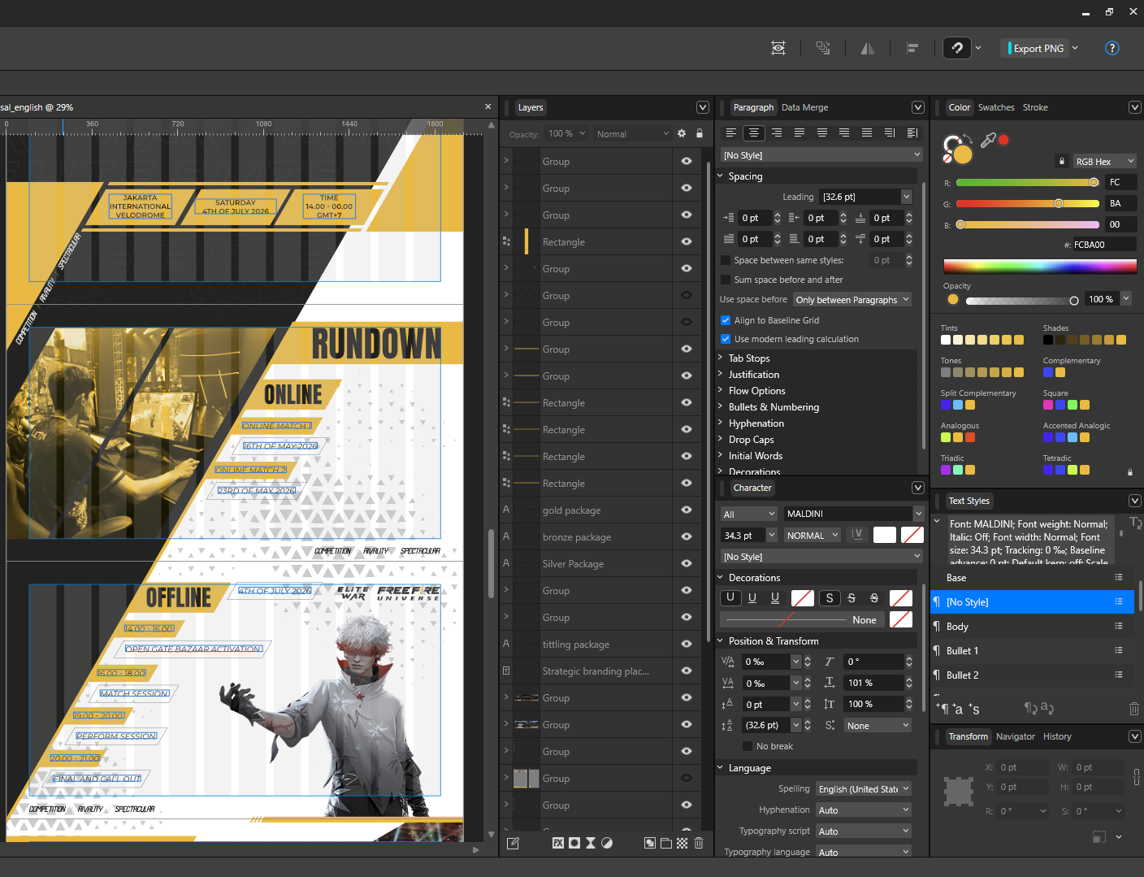Switch to the History tab

(x=1057, y=736)
